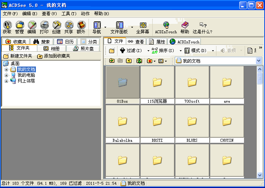Click the favorites heart folder icon
265x188 pixels.
(x=150, y=61)
